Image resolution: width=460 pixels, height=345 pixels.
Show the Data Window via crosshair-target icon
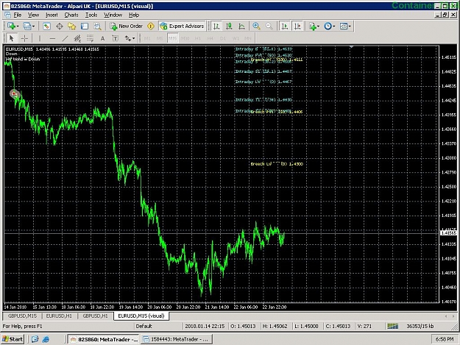(60, 26)
